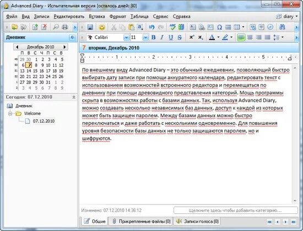Center-align the text

click(x=250, y=37)
